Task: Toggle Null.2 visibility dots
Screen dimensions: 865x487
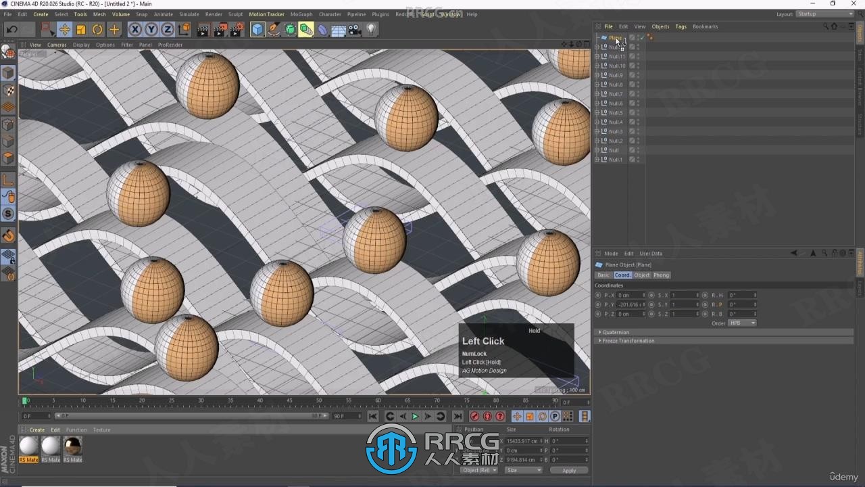Action: click(x=639, y=141)
